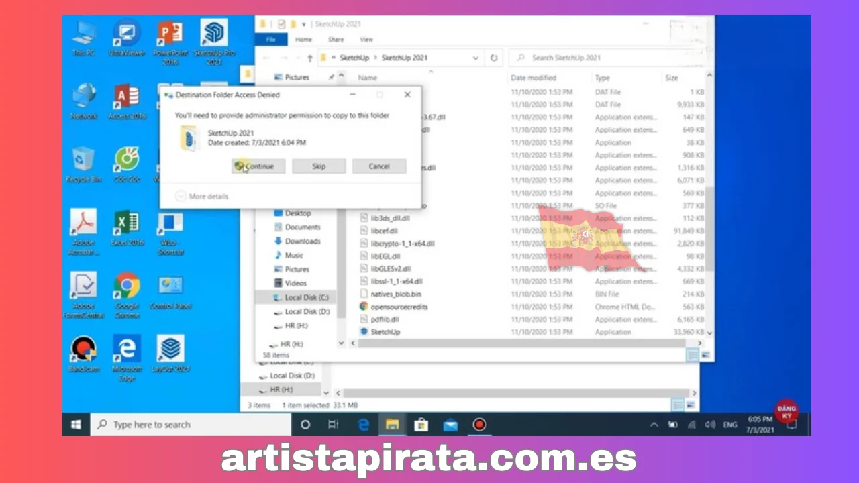Image resolution: width=859 pixels, height=483 pixels.
Task: Click Skip in the access denied dialog
Action: pos(319,166)
